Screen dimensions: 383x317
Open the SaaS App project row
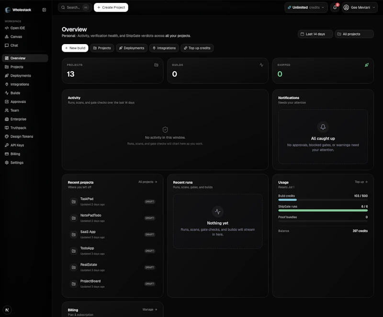113,235
